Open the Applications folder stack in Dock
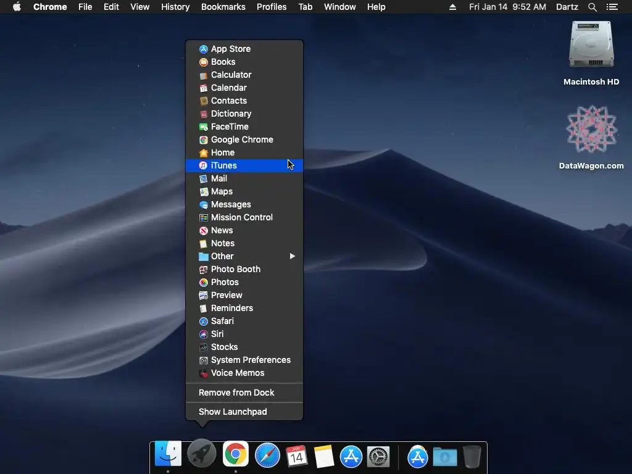Screen dimensions: 632x474 (418, 457)
